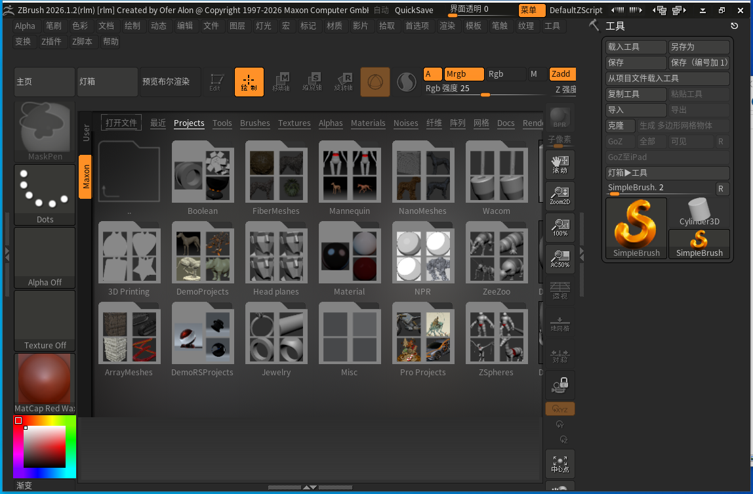Screen dimensions: 753x494
Task: Enable 透视 (Perspective) view
Action: (560, 289)
